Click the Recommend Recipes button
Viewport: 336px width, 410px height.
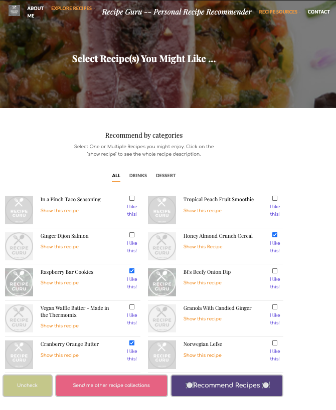[x=227, y=385]
